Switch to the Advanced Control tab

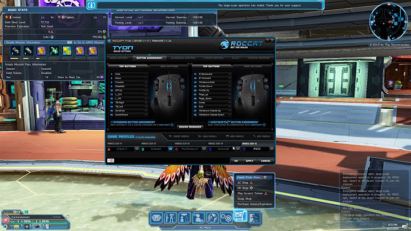tap(183, 58)
